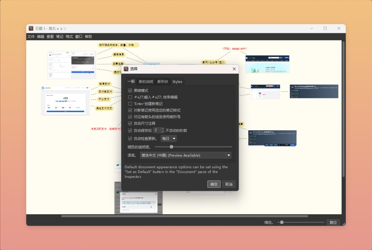The image size is (372, 250).
Task: Switch to the Styles tab
Action: (177, 81)
